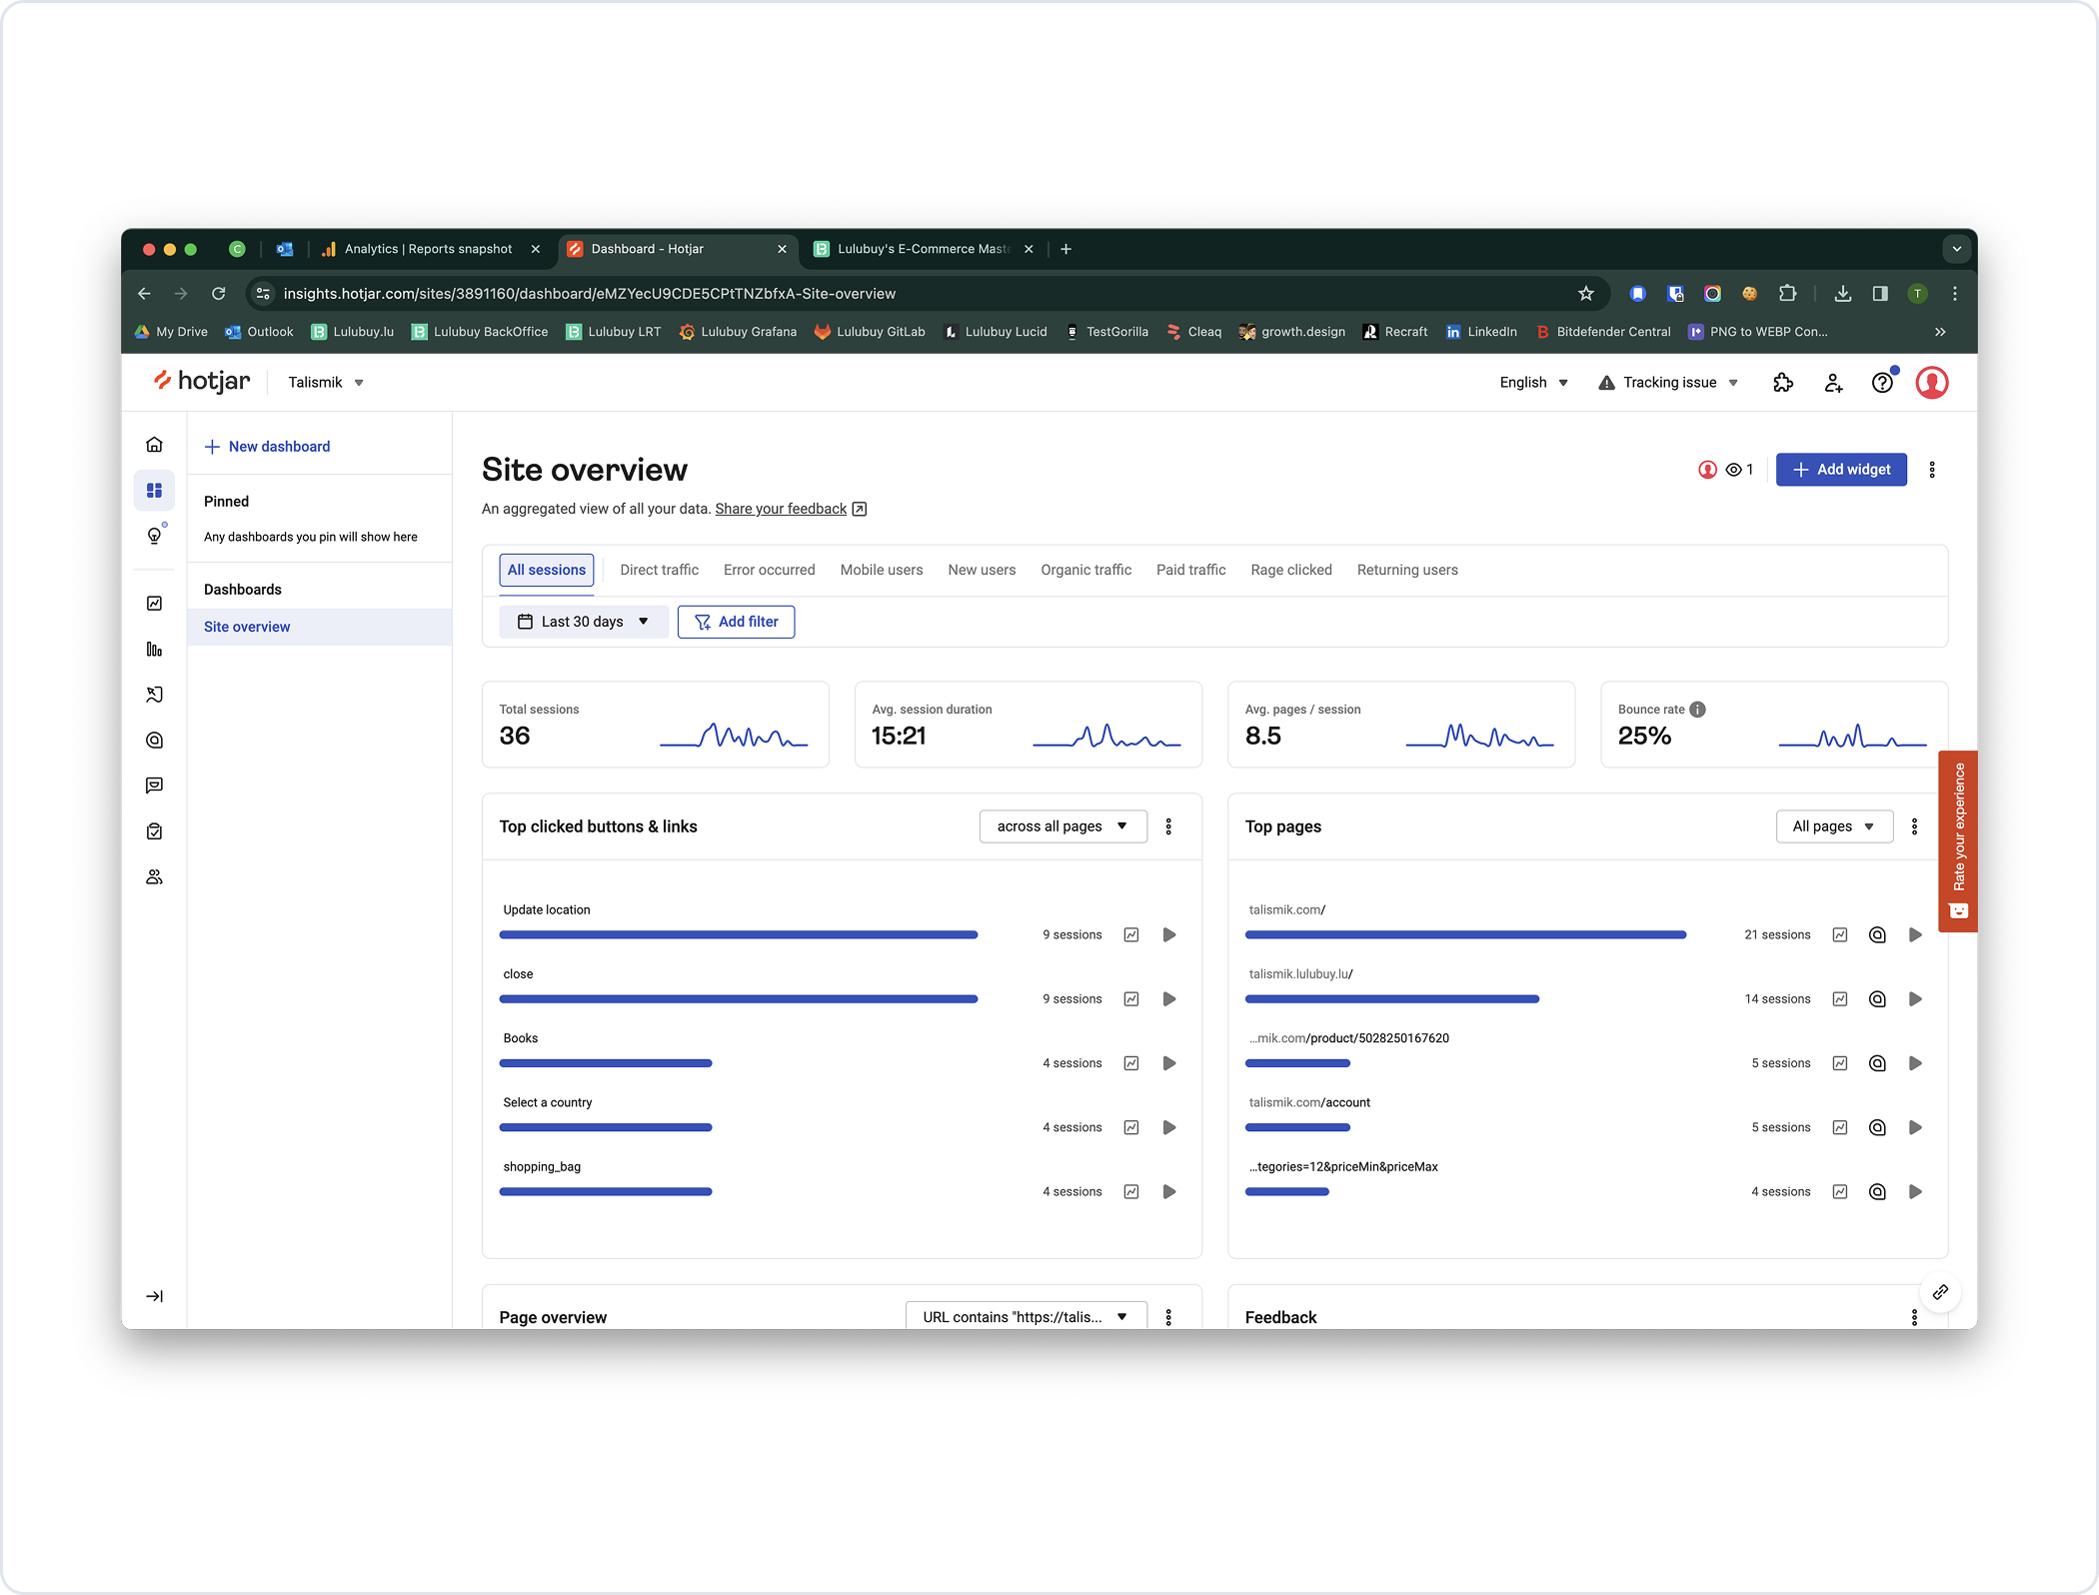Open a new browser tab
The image size is (2099, 1595).
[1065, 249]
